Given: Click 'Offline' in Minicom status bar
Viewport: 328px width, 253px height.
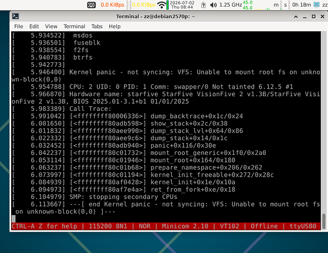Looking at the screenshot, I should [264, 226].
